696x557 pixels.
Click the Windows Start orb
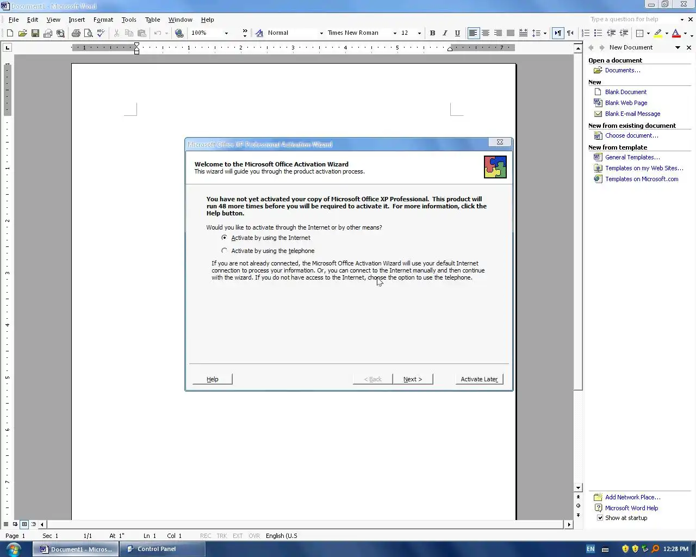(13, 549)
